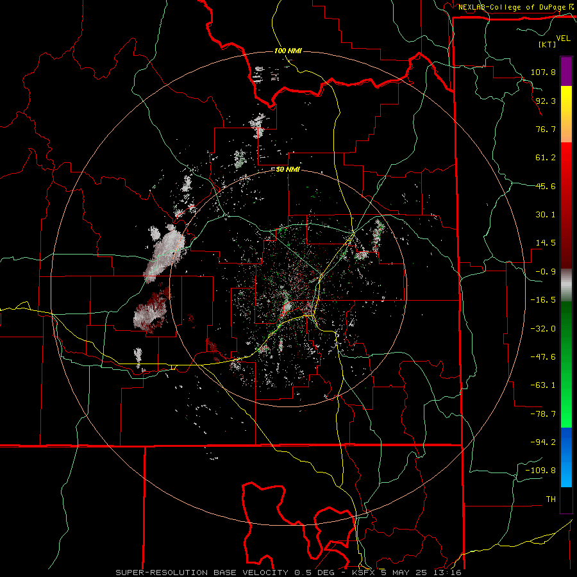Viewport: 577px width, 577px height.
Task: Click the -16.5 scale value
Action: click(x=543, y=300)
